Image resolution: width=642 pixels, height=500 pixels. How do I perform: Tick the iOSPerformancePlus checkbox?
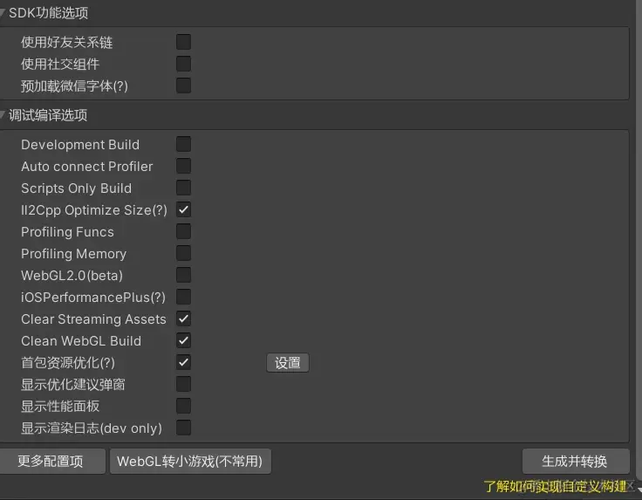pos(183,297)
